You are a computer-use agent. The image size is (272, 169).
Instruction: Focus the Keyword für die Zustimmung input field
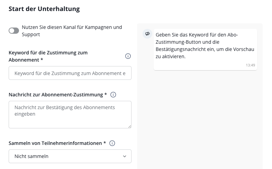(70, 73)
